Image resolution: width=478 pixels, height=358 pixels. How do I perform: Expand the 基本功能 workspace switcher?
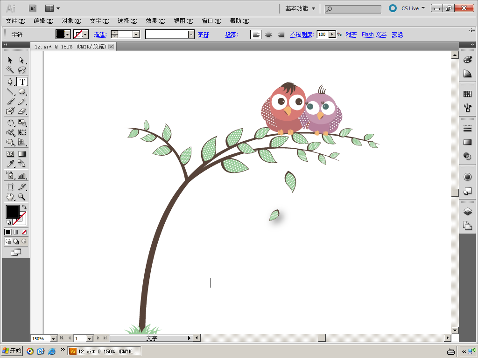[300, 8]
